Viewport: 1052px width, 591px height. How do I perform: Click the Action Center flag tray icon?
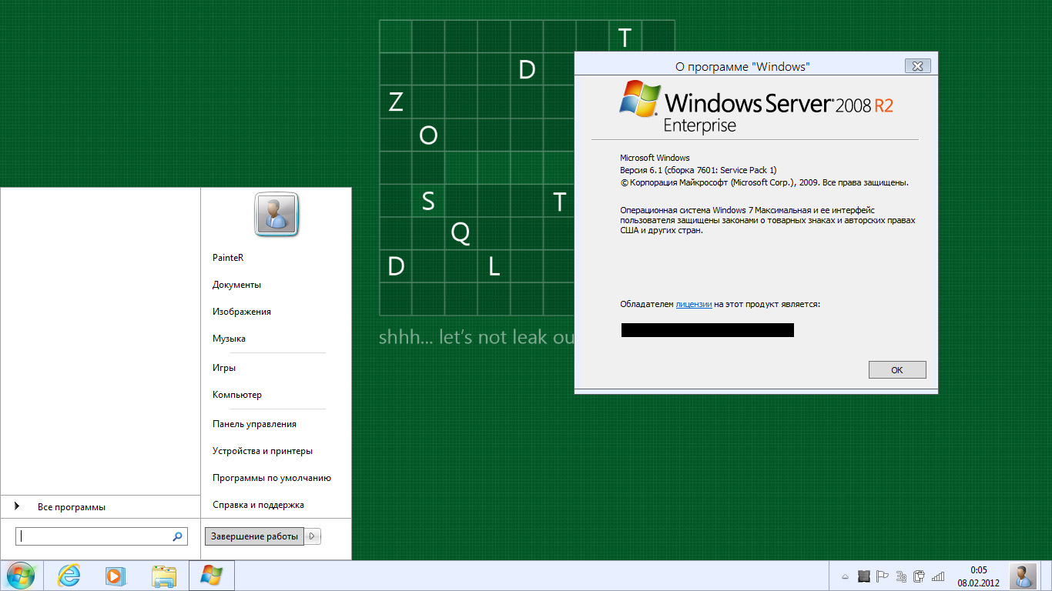[883, 576]
